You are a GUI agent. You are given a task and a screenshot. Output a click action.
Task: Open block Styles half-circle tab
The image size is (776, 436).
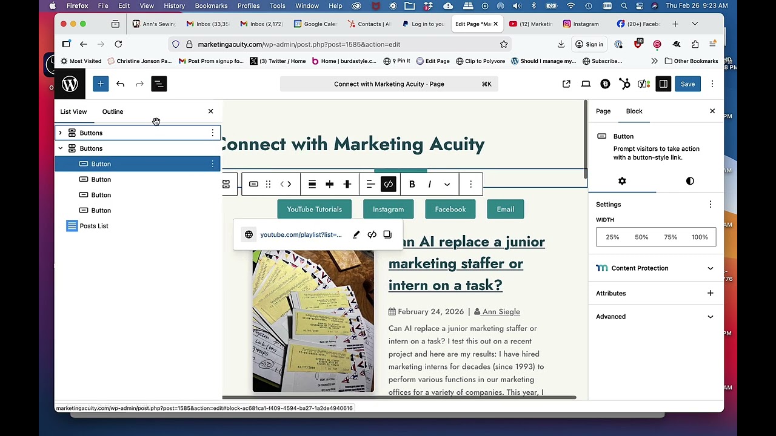690,181
